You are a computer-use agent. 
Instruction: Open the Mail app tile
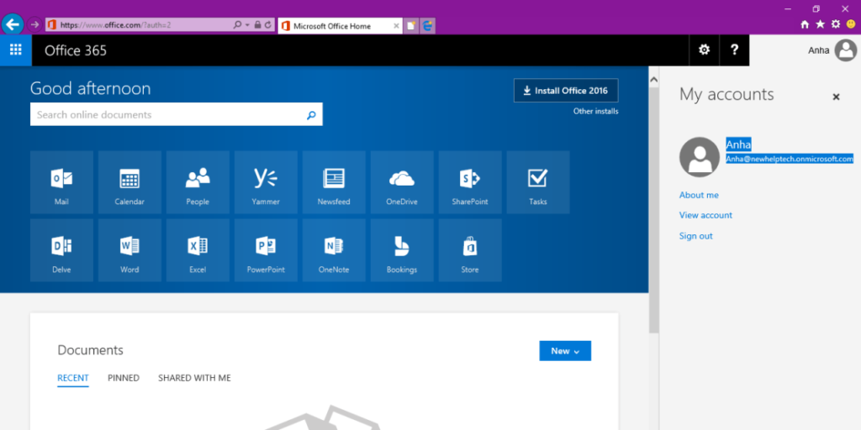click(x=61, y=182)
